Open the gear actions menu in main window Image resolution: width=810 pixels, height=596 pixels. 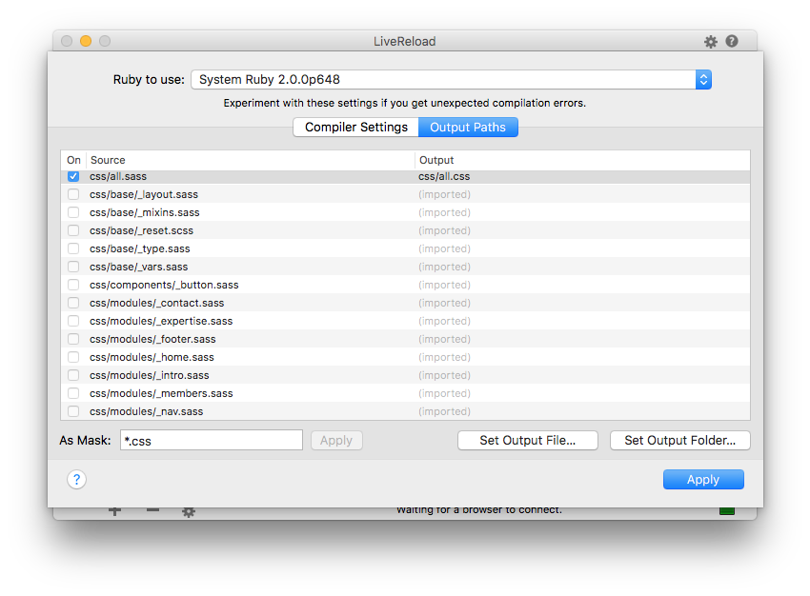(189, 512)
